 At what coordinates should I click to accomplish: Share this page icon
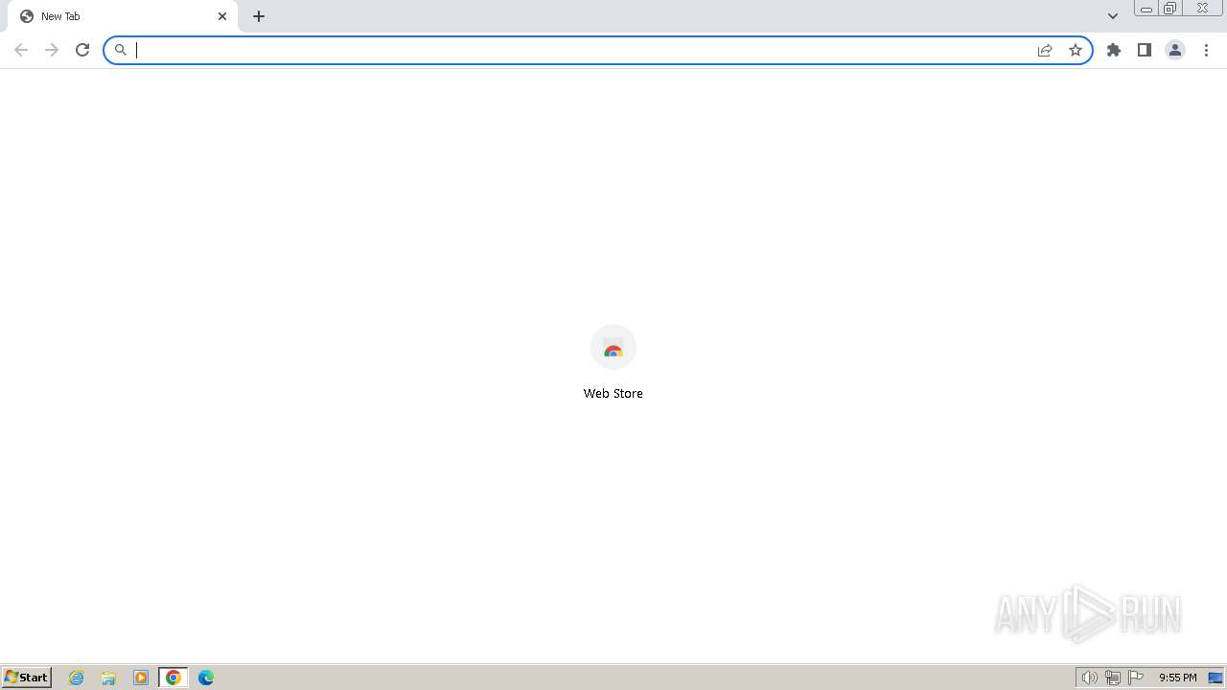click(1045, 50)
